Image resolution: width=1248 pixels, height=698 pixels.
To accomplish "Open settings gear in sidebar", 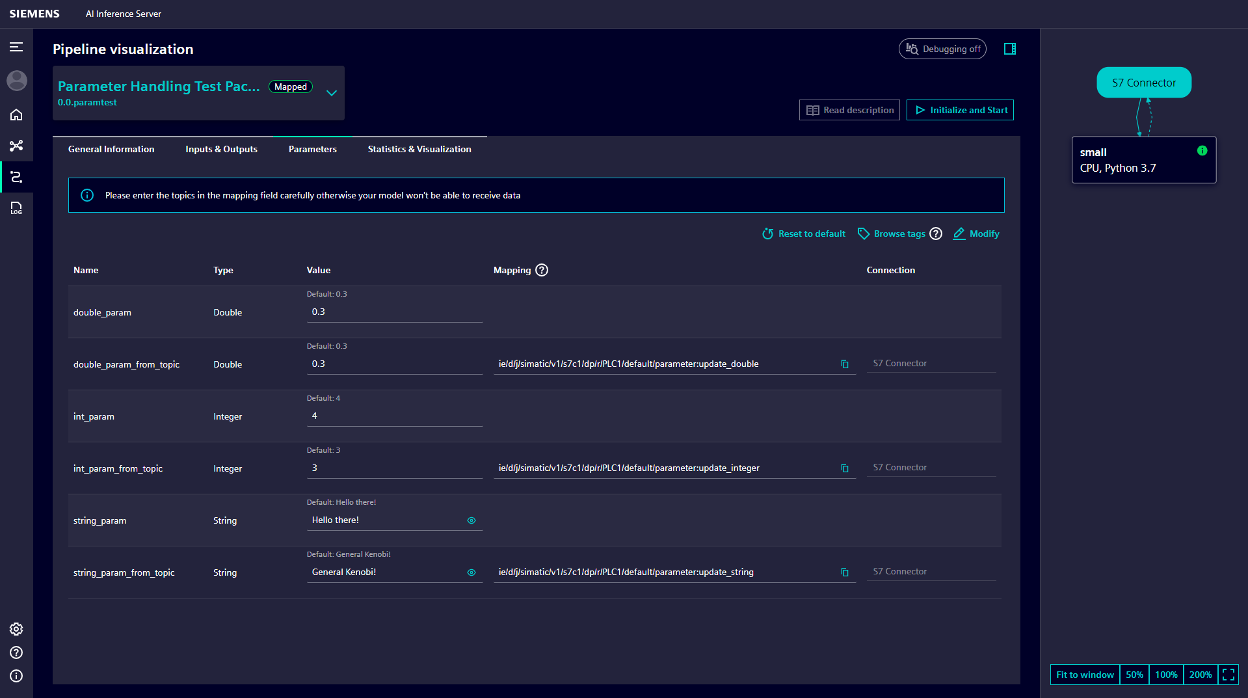I will [16, 629].
